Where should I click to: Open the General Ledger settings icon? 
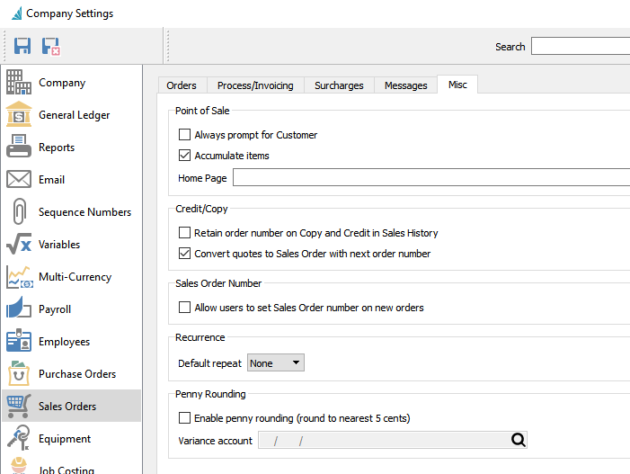[19, 115]
